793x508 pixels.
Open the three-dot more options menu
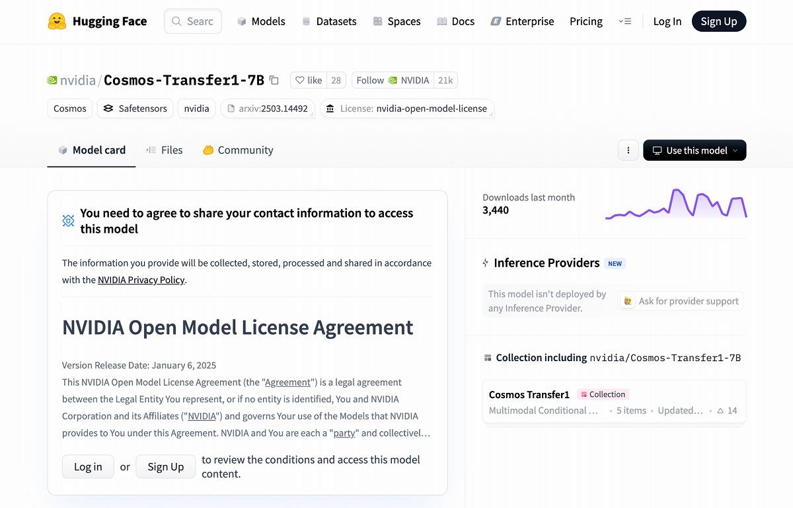pyautogui.click(x=628, y=150)
